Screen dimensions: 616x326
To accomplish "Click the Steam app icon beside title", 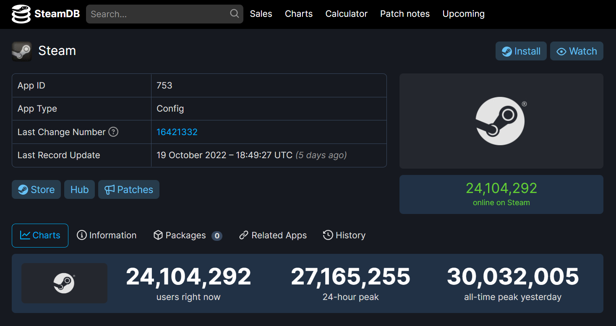I will (x=22, y=52).
